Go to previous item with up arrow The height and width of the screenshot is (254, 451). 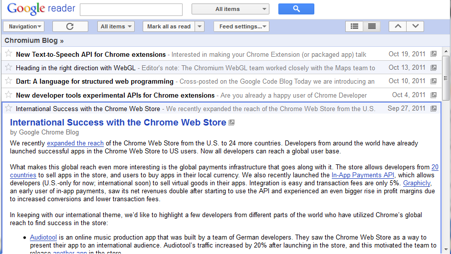pyautogui.click(x=398, y=26)
